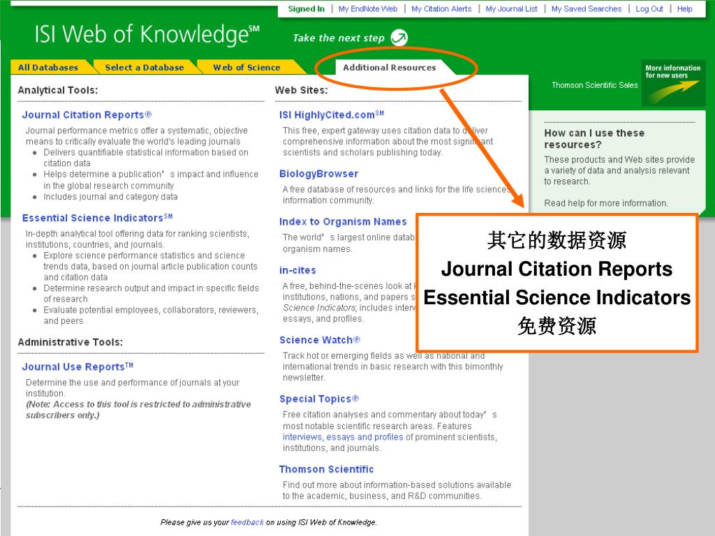
Task: Select the Additional Resources tab
Action: (x=390, y=68)
